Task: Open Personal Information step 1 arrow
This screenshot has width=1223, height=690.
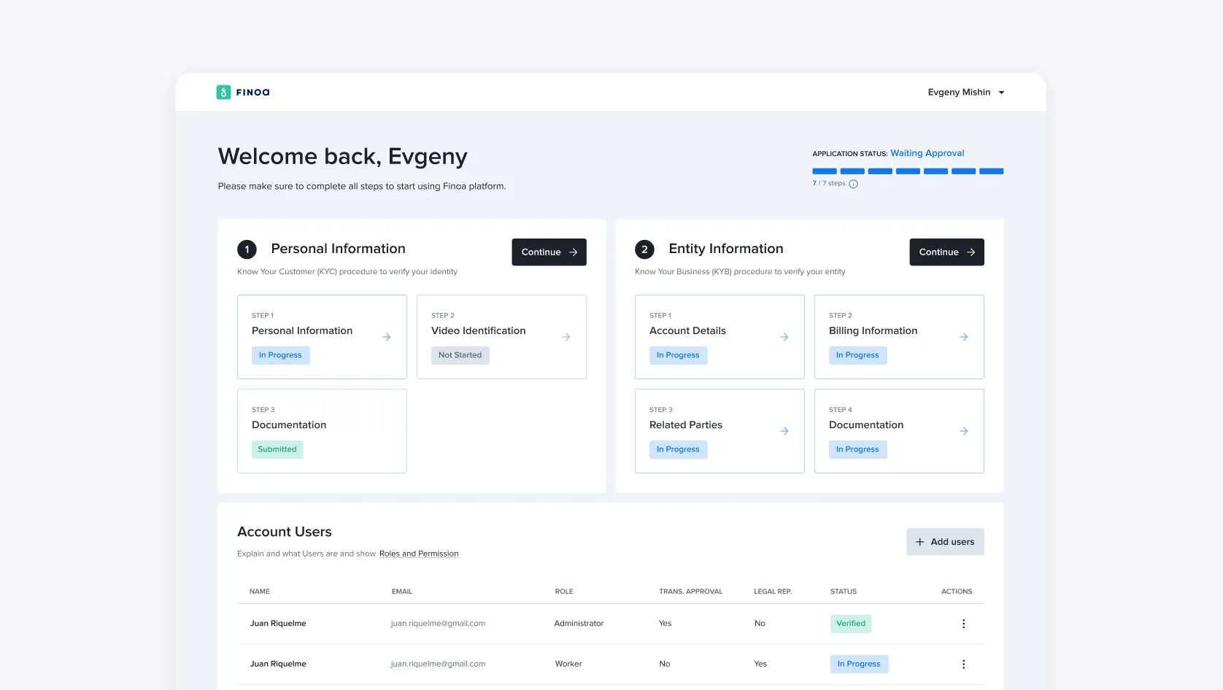Action: point(387,337)
